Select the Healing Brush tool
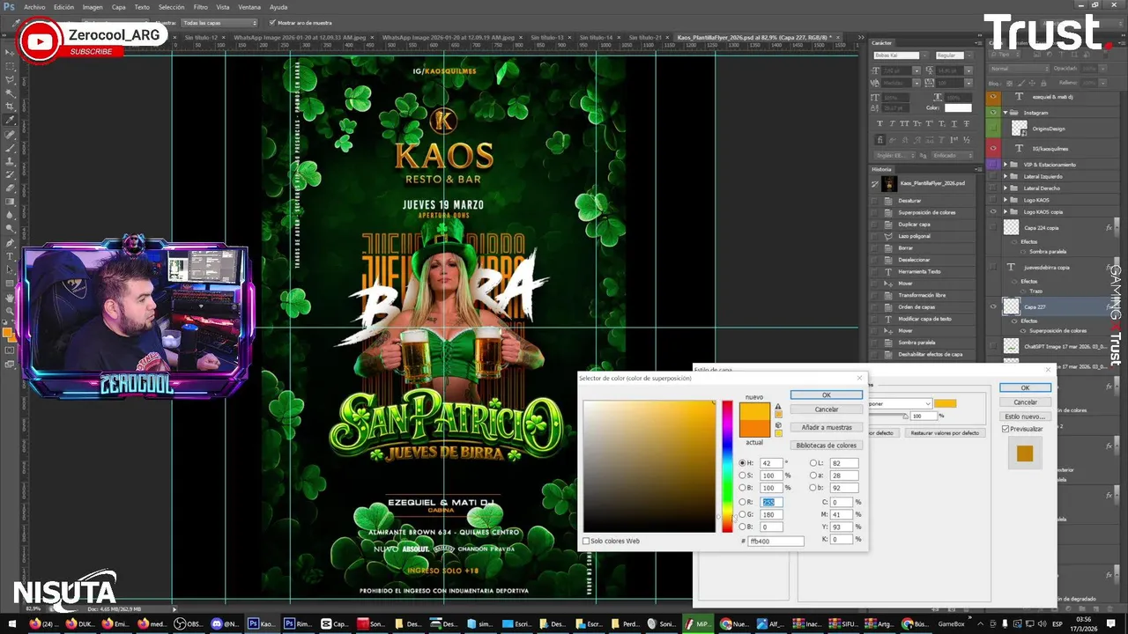The image size is (1128, 634). tap(10, 135)
